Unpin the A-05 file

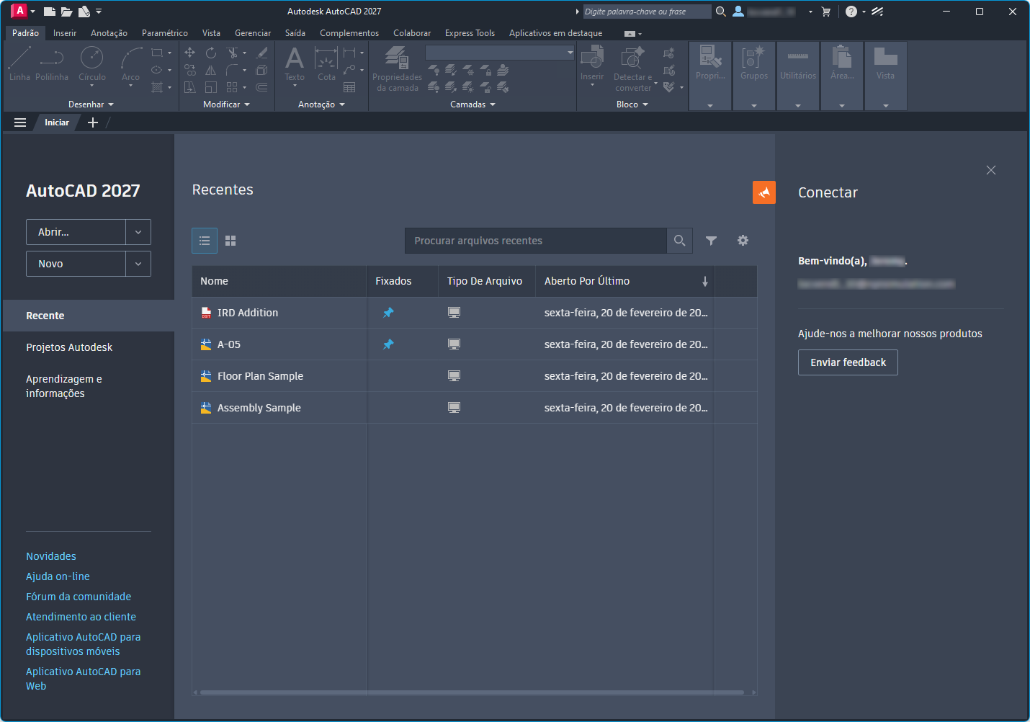point(388,344)
